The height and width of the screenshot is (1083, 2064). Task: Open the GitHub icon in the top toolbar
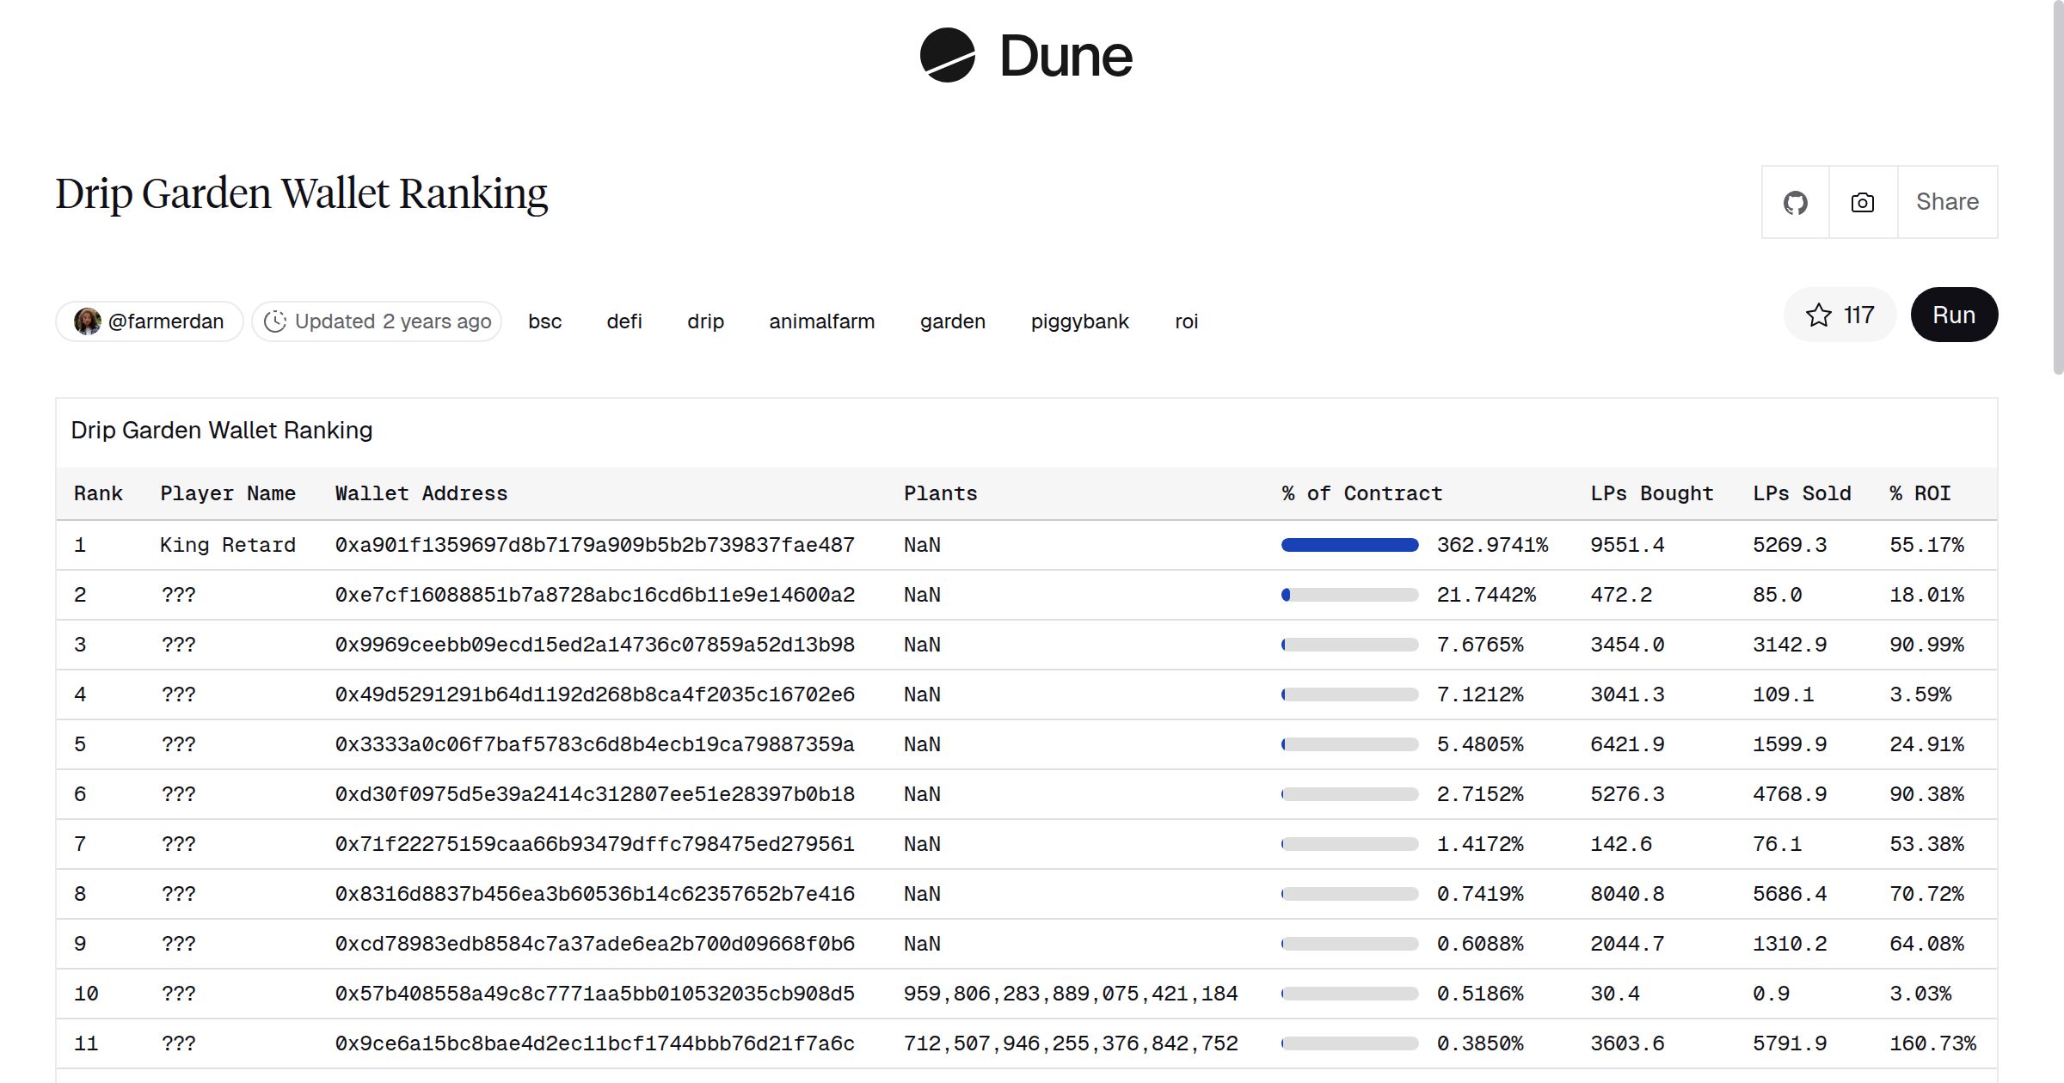1795,201
